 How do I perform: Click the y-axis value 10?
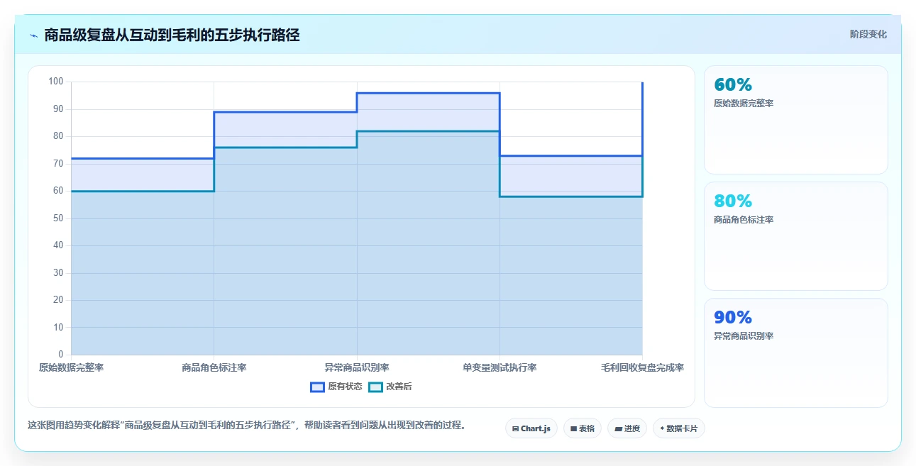pos(58,328)
